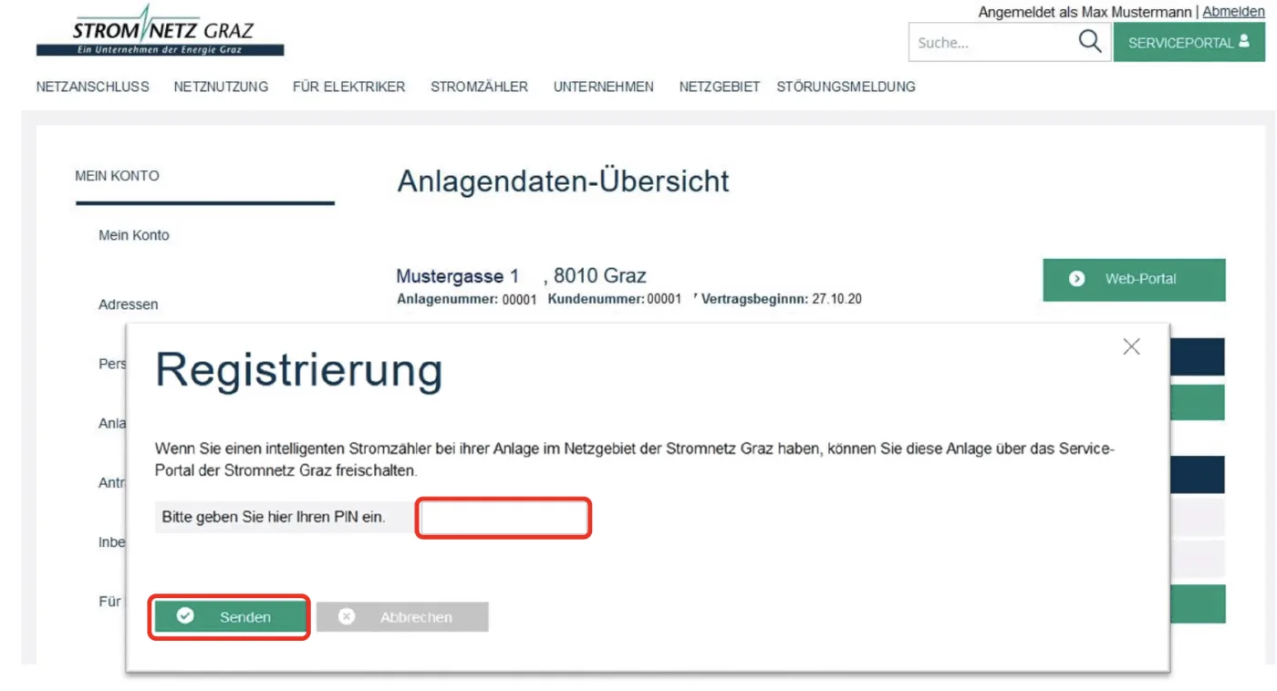Click the user icon in Serviceportal button
1277x691 pixels.
(x=1244, y=41)
